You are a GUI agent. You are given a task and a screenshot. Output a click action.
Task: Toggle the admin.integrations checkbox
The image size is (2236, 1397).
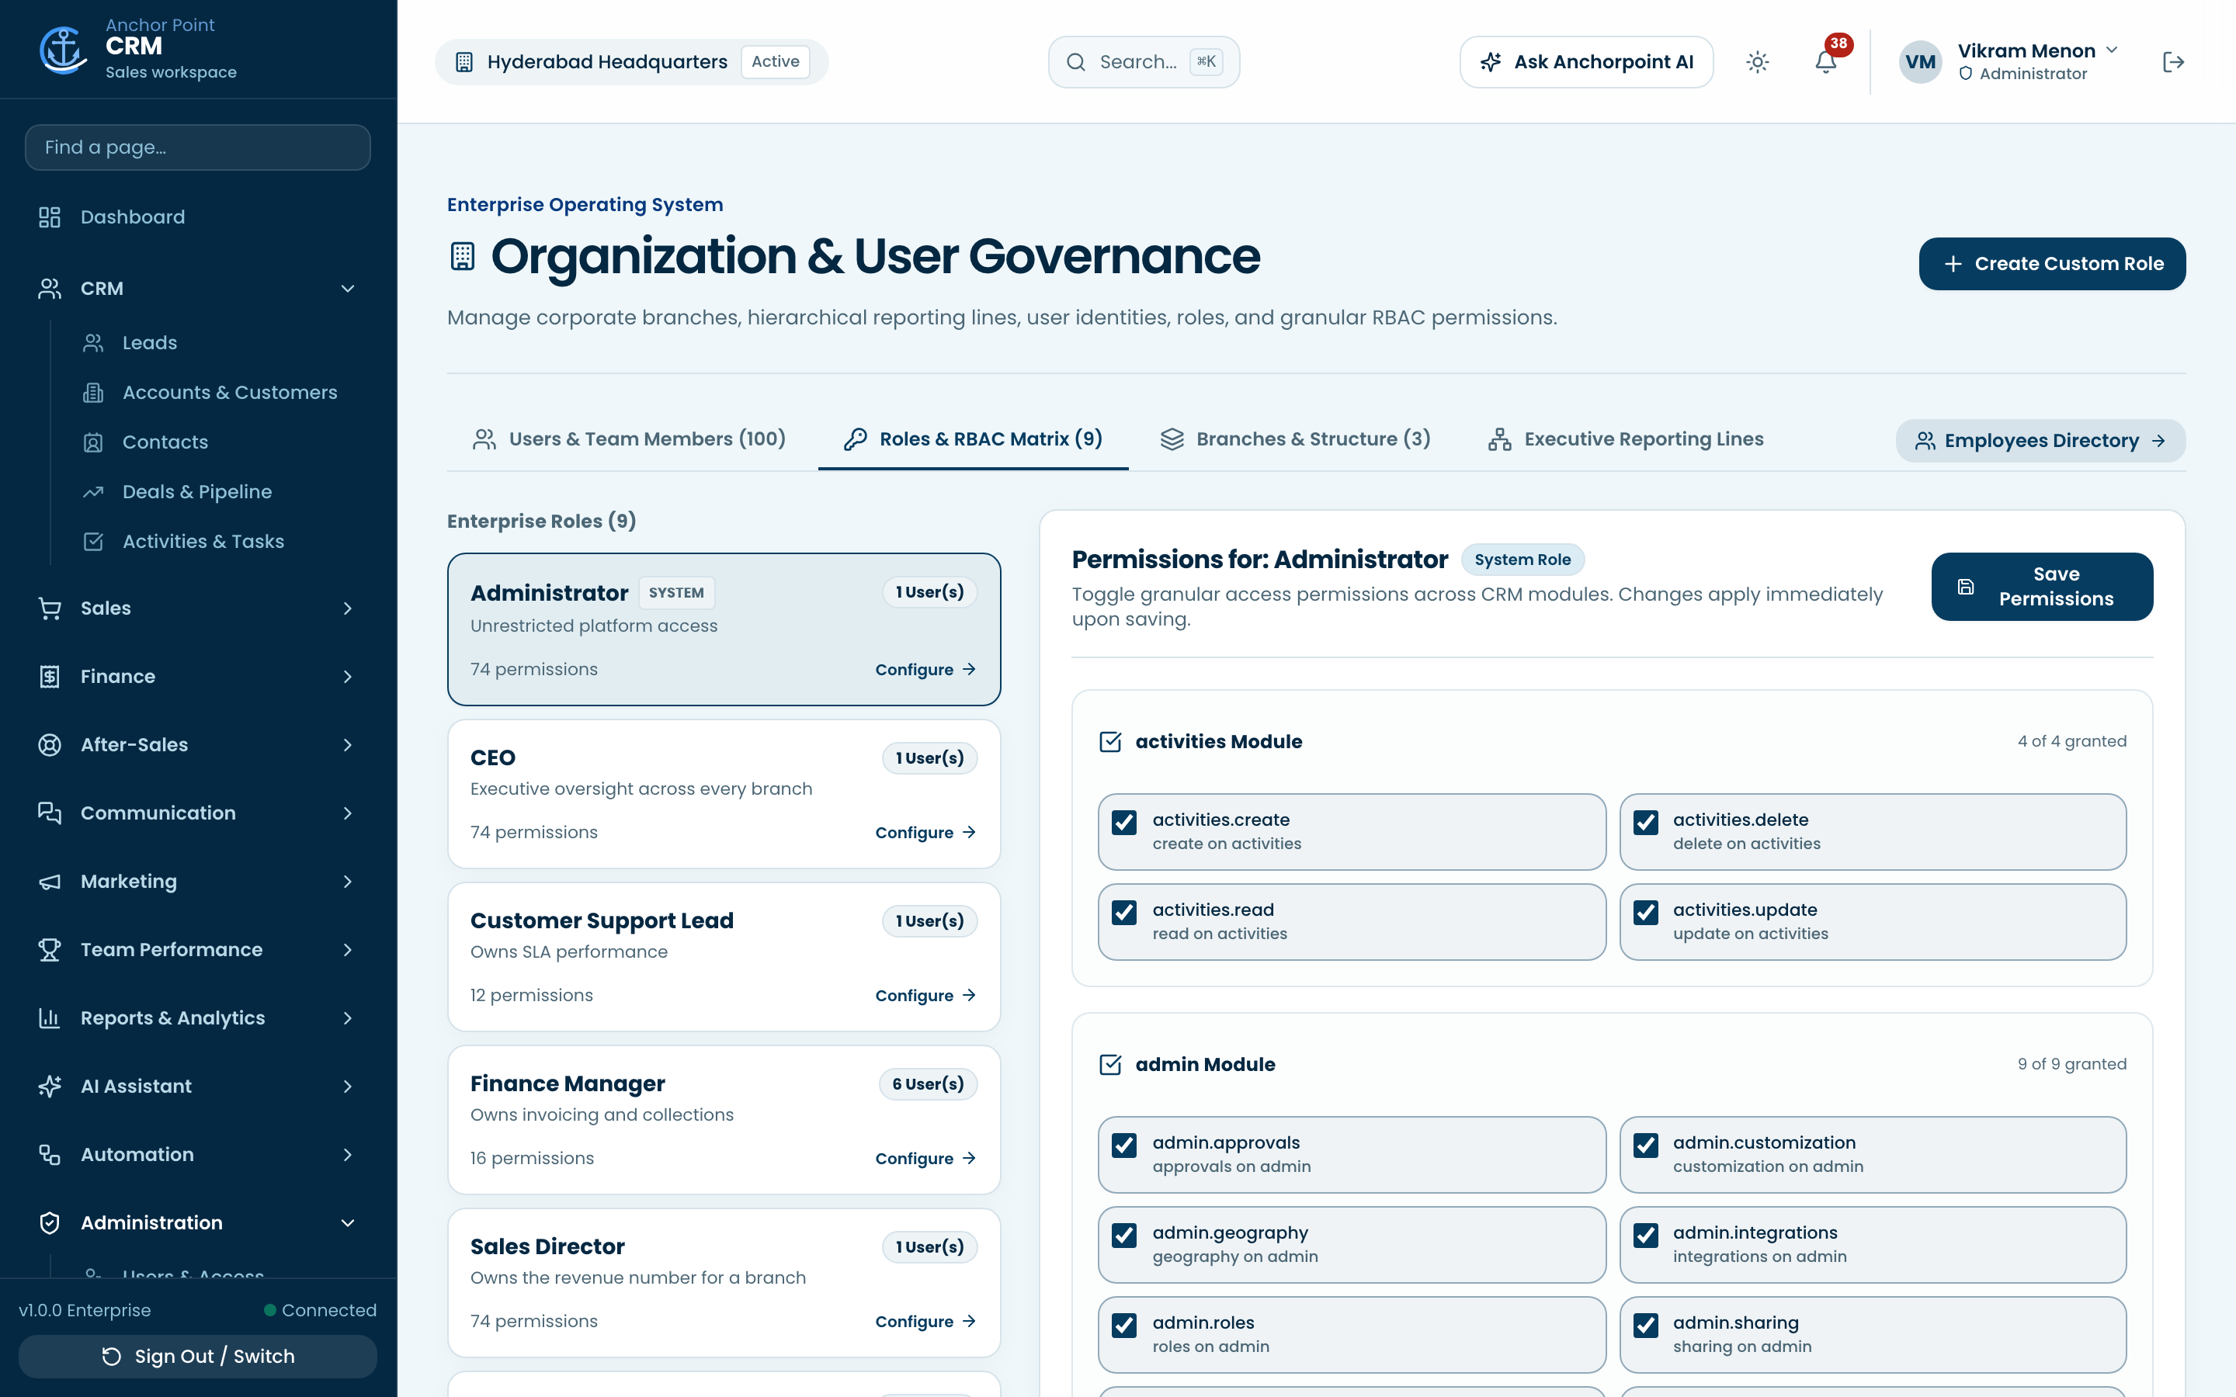pyautogui.click(x=1646, y=1236)
